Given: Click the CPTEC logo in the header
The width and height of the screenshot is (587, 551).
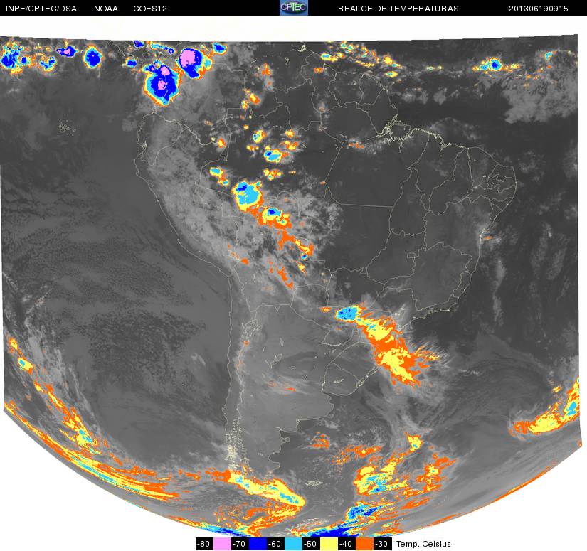Looking at the screenshot, I should 294,8.
